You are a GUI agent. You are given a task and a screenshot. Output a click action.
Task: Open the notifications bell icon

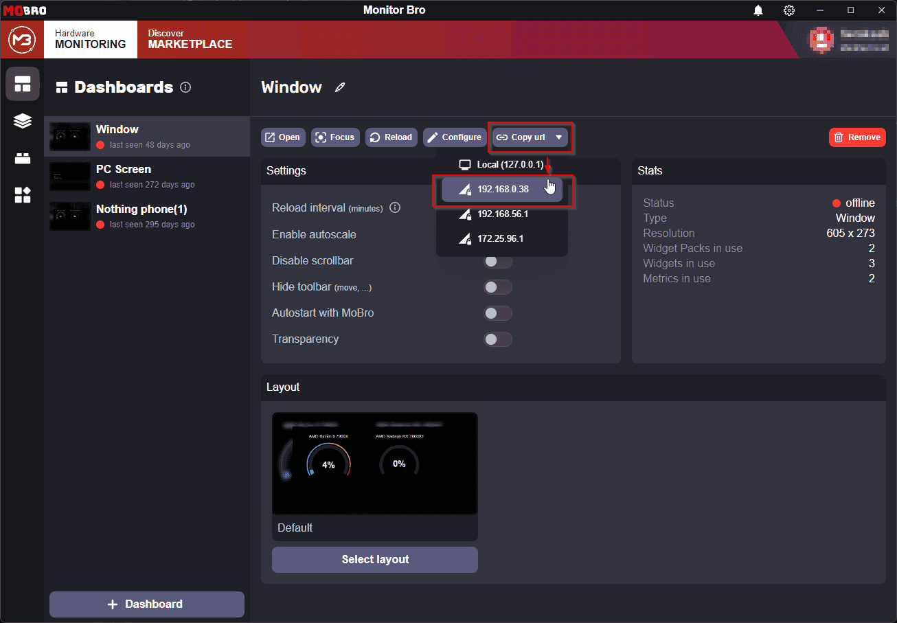pos(758,10)
